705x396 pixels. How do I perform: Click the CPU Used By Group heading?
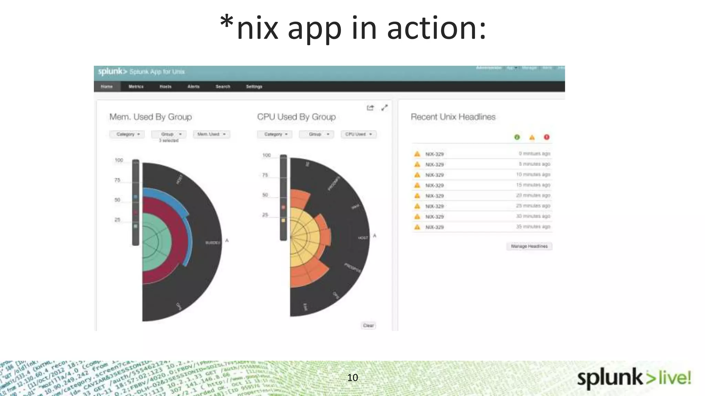(x=296, y=117)
